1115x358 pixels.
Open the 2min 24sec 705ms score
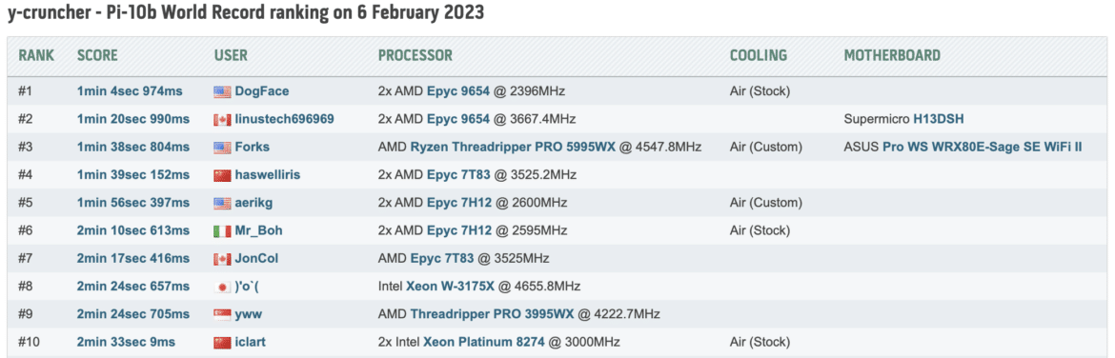(x=133, y=314)
